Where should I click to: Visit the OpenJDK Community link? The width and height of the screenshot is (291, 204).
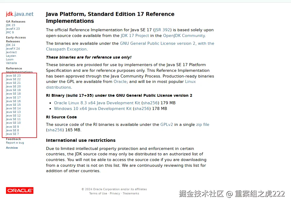click(184, 36)
